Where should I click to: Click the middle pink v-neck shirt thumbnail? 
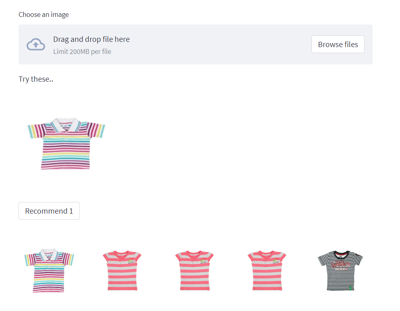click(x=194, y=270)
